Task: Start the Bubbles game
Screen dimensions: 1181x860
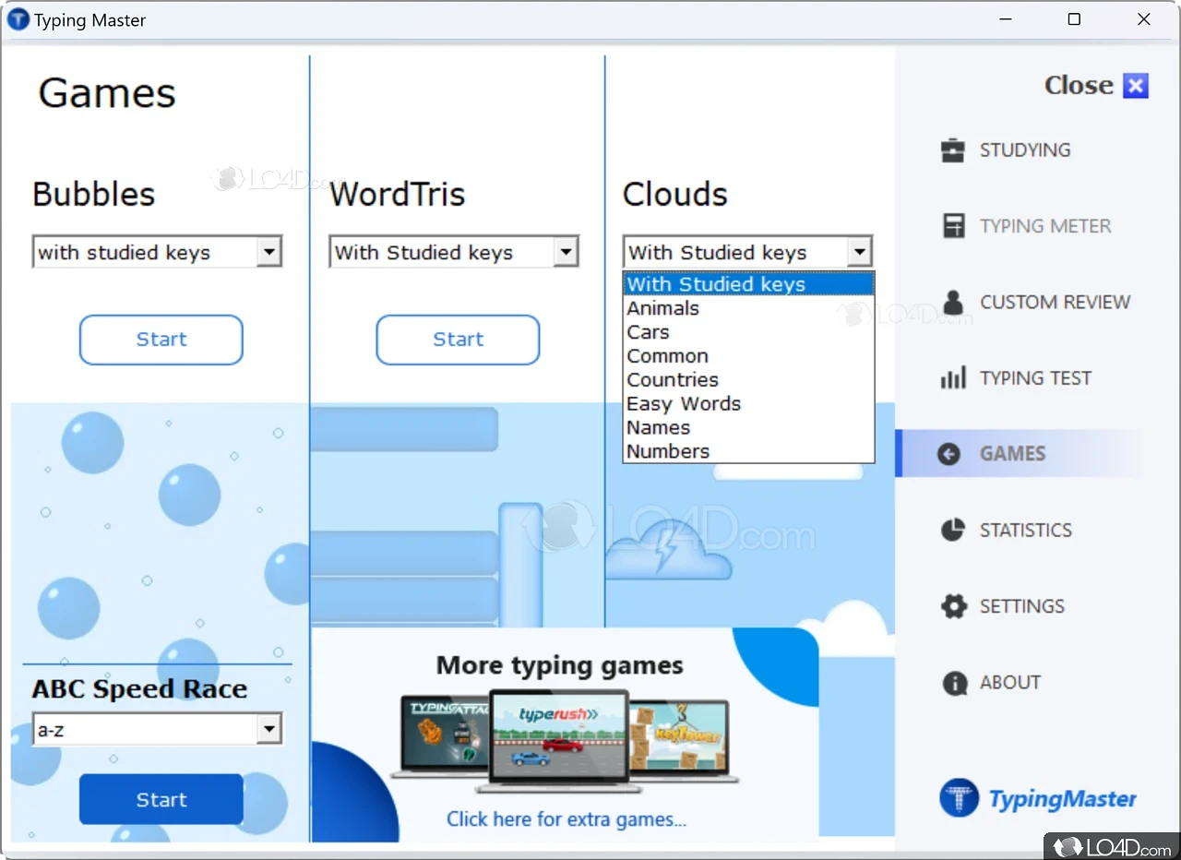Action: (161, 340)
